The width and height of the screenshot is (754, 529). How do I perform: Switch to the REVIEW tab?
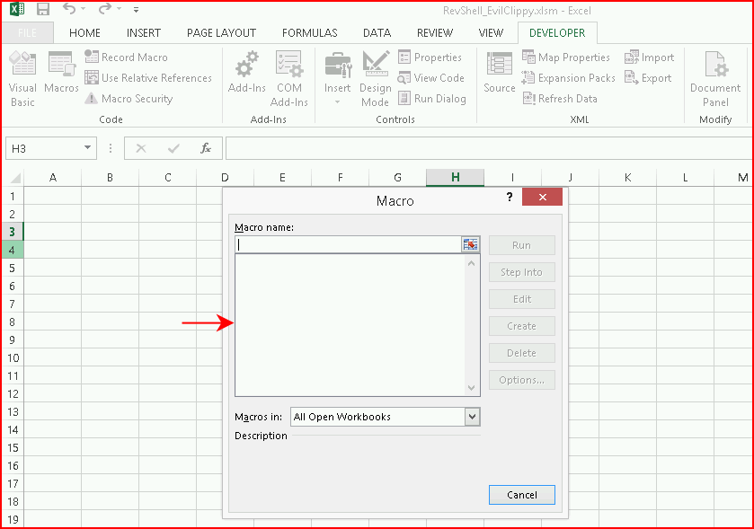coord(435,32)
